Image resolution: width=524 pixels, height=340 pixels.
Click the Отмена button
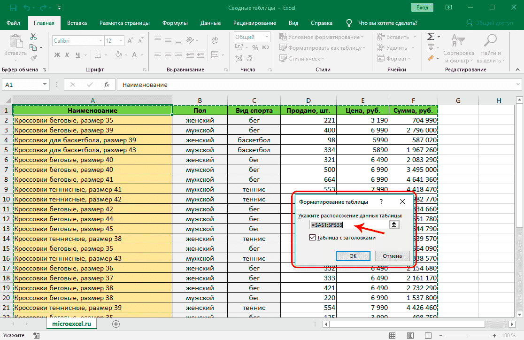(x=392, y=256)
